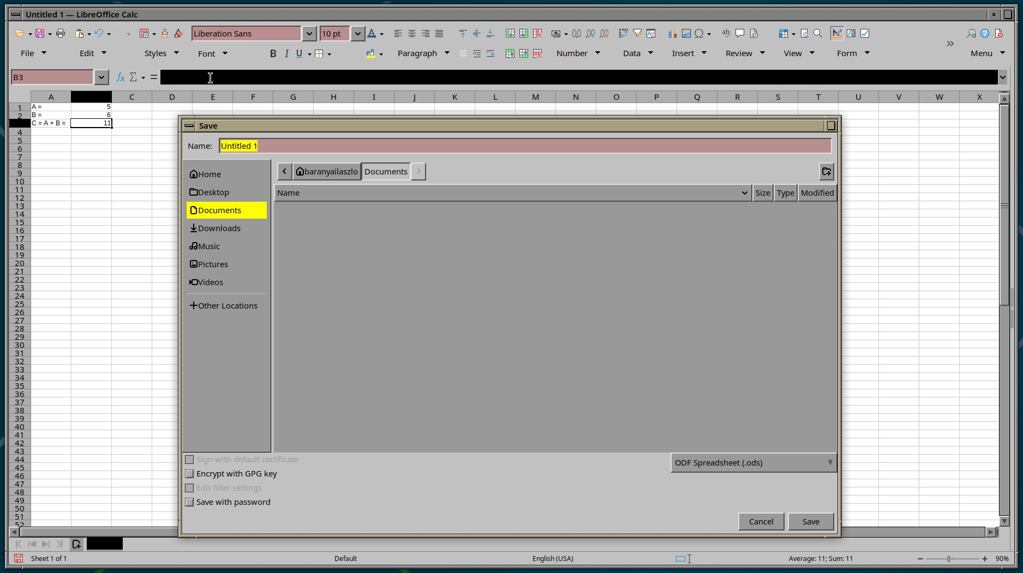This screenshot has width=1023, height=573.
Task: Click the Underline U icon
Action: (299, 53)
